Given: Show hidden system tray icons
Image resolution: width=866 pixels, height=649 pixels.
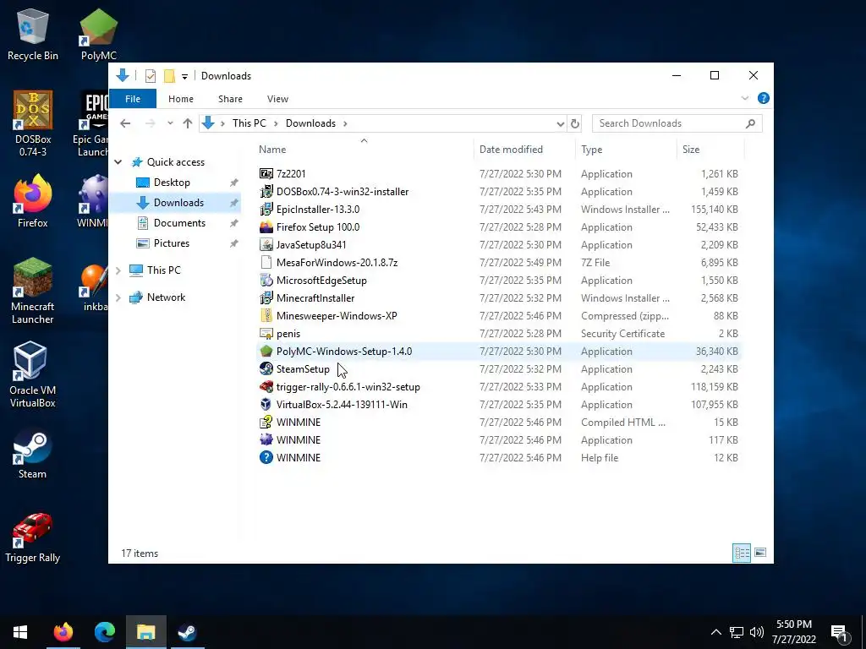Looking at the screenshot, I should (715, 632).
